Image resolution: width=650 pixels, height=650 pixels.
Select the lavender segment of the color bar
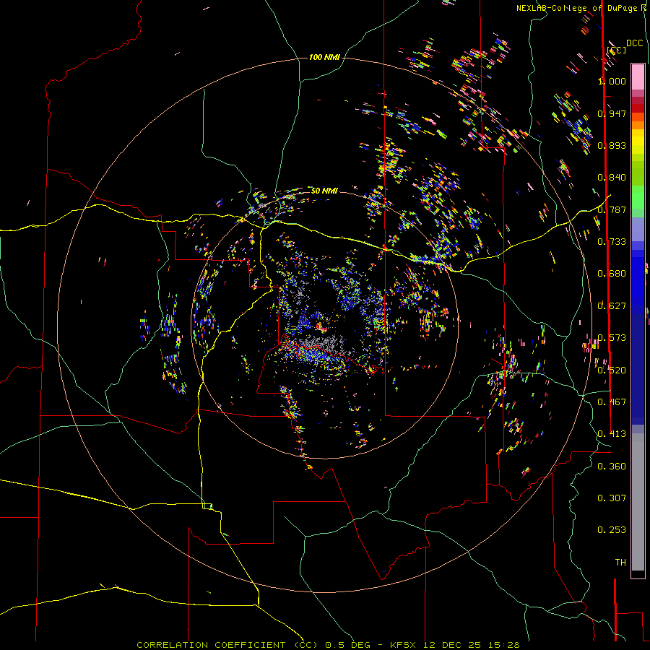point(638,229)
